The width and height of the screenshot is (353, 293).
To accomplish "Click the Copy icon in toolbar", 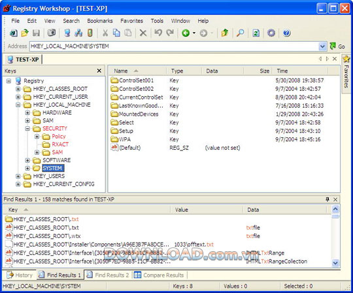I will coord(116,33).
